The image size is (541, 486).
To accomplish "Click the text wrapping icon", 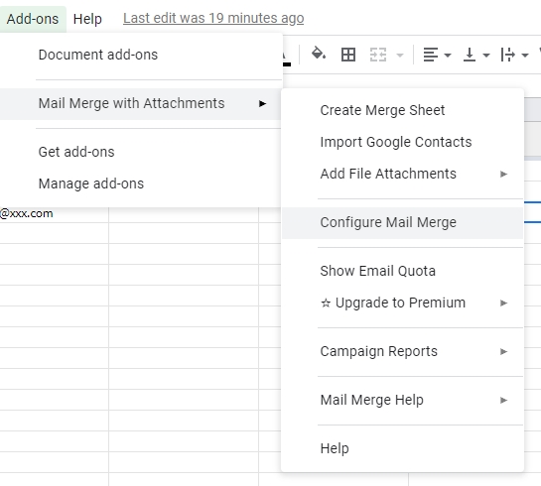I will point(507,55).
